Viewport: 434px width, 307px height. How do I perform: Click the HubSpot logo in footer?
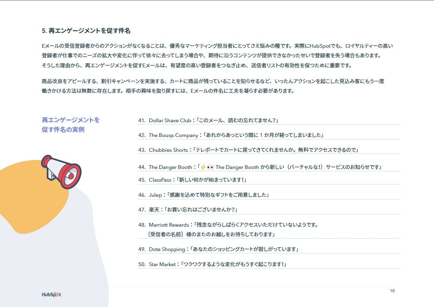tap(52, 295)
